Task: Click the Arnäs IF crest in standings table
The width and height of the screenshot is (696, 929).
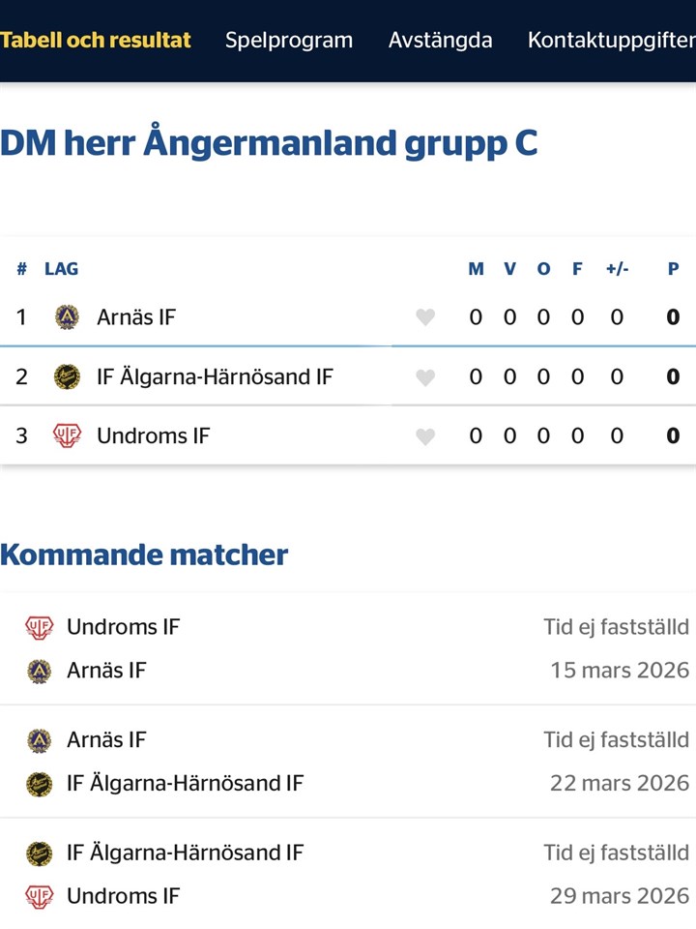Action: coord(67,317)
